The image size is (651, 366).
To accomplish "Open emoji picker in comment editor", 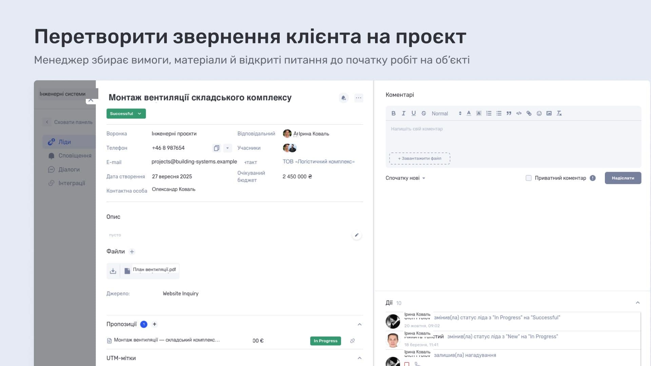I will point(539,114).
